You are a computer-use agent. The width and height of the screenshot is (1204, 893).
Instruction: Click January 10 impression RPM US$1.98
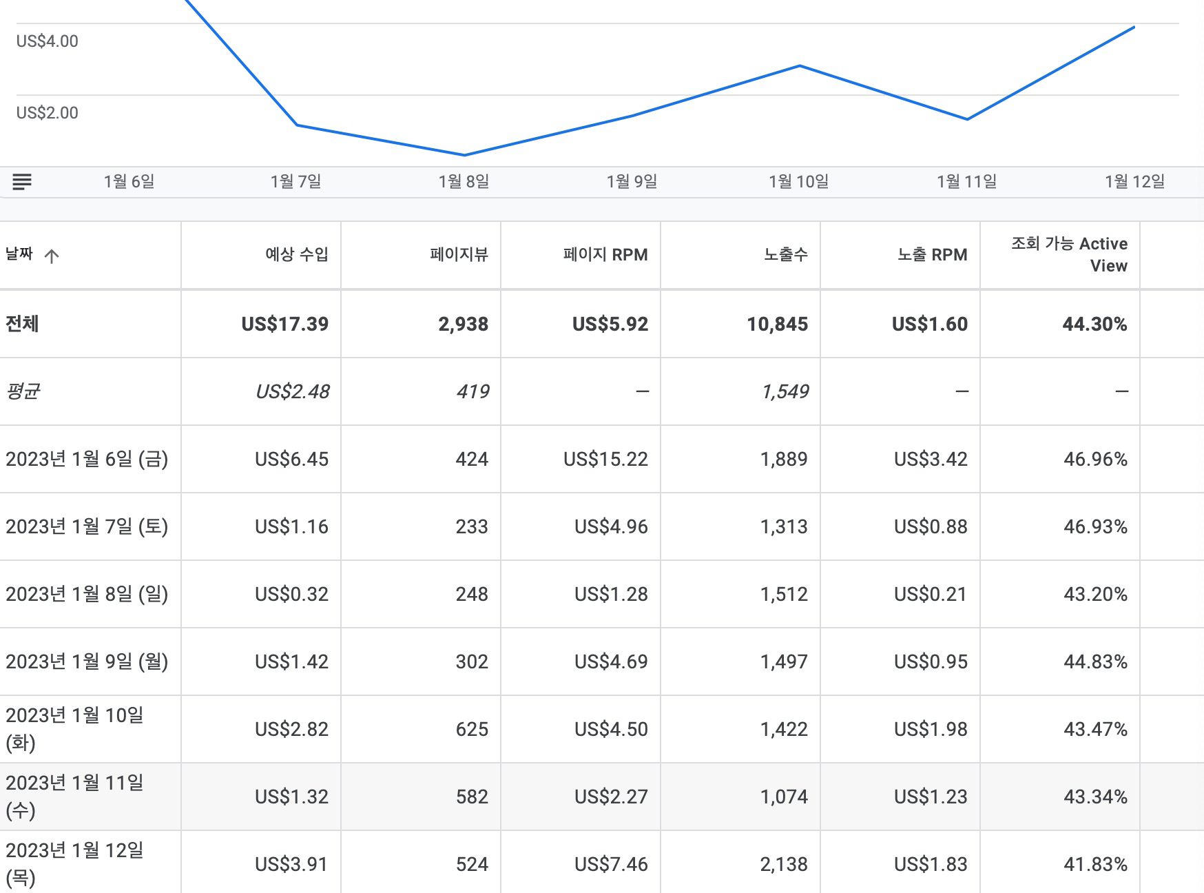[931, 729]
